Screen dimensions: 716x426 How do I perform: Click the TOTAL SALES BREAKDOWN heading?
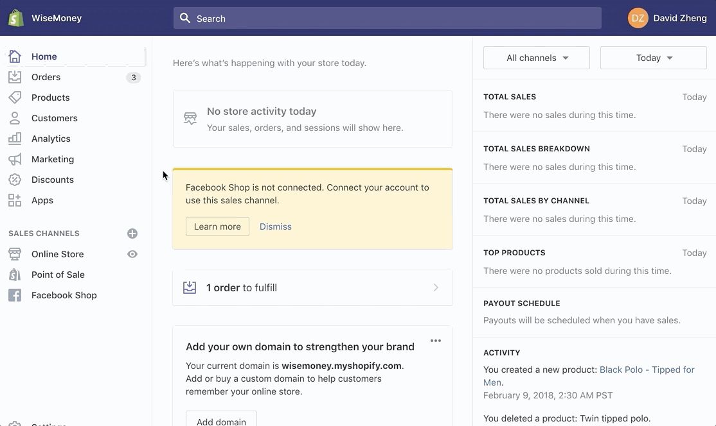537,149
